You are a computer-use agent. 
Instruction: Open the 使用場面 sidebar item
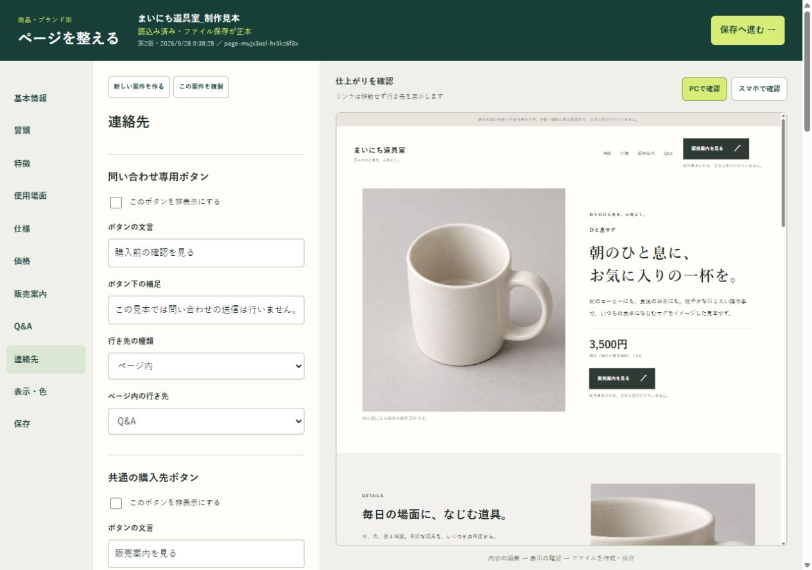pos(46,196)
